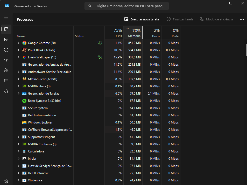Viewport: 247px width, 185px height.
Task: Click the efficiency leaf icon for Lively Wallpaper
Action: [100, 57]
